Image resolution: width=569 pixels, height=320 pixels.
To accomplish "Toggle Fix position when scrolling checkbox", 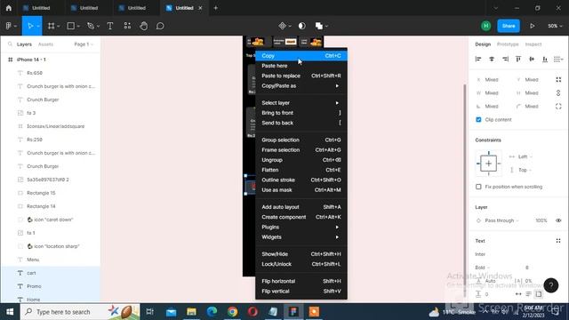I will (x=478, y=187).
